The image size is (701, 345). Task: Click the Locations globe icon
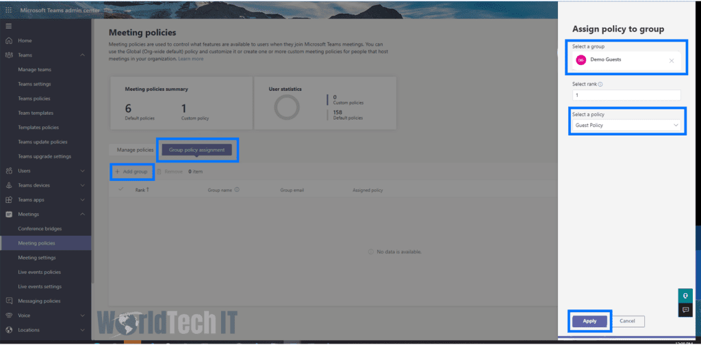coord(8,330)
